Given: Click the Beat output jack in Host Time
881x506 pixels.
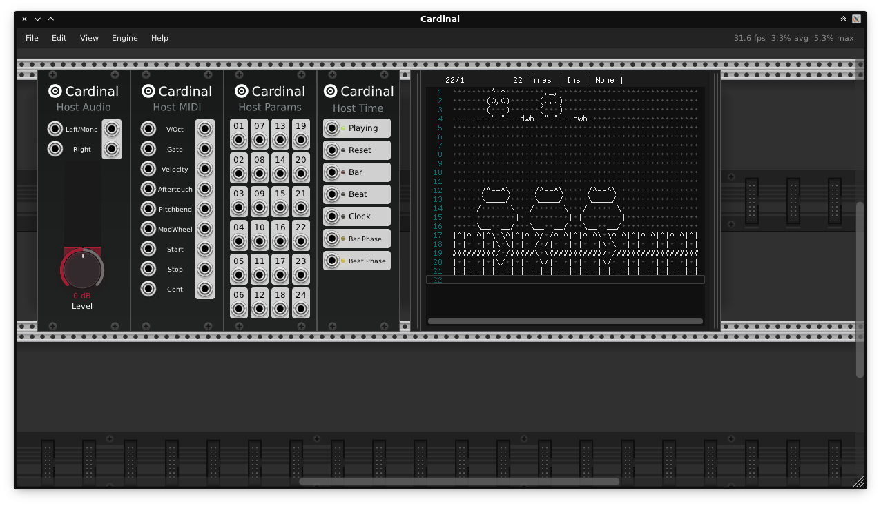Looking at the screenshot, I should pos(332,194).
